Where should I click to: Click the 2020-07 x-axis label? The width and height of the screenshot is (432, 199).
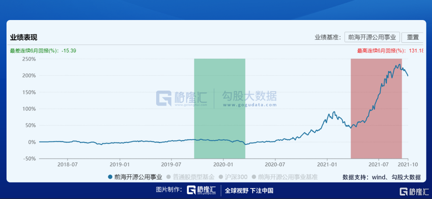pyautogui.click(x=275, y=165)
